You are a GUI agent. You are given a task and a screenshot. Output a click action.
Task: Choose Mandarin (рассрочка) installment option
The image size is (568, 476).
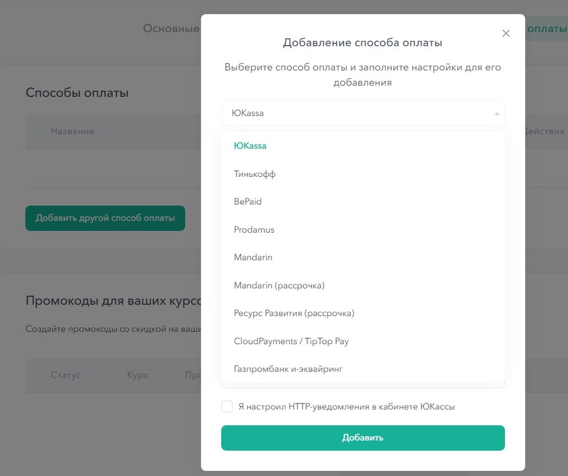click(x=279, y=285)
